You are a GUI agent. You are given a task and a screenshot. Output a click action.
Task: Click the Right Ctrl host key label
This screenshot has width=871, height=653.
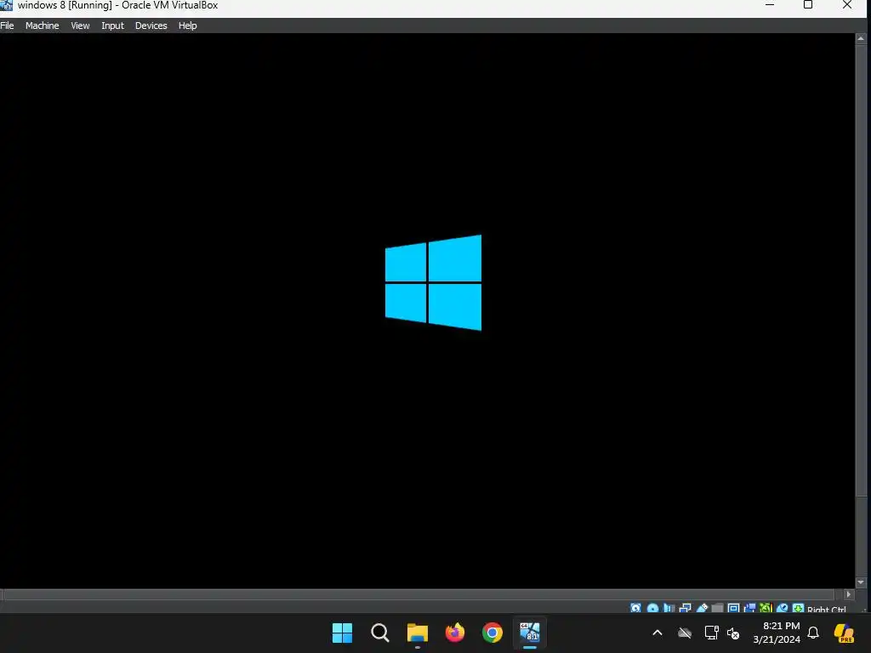827,610
